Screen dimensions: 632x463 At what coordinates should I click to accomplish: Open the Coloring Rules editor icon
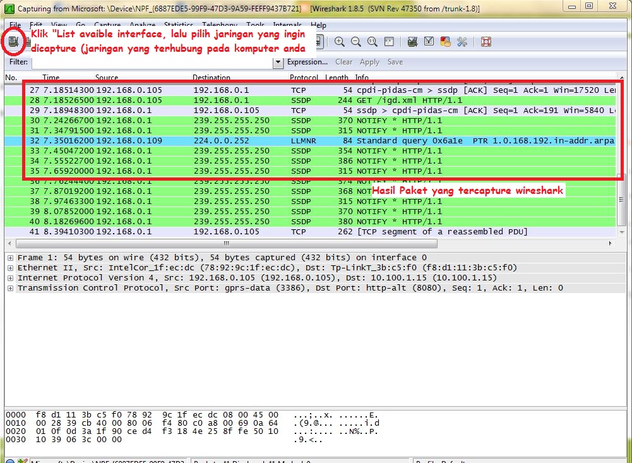point(445,42)
